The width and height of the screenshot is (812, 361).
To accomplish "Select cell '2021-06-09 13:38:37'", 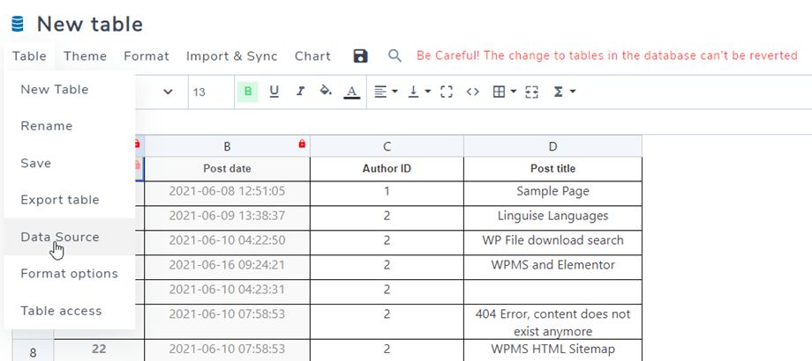I will coord(228,217).
